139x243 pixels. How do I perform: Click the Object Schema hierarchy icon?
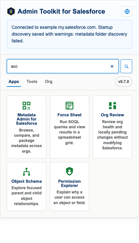pyautogui.click(x=27, y=172)
